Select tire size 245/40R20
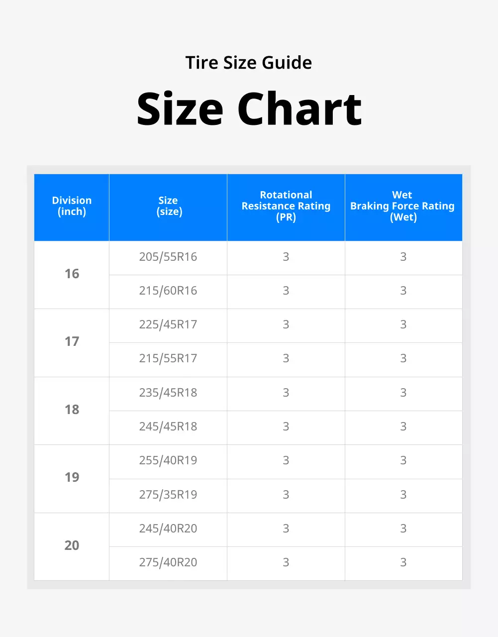 pyautogui.click(x=168, y=529)
